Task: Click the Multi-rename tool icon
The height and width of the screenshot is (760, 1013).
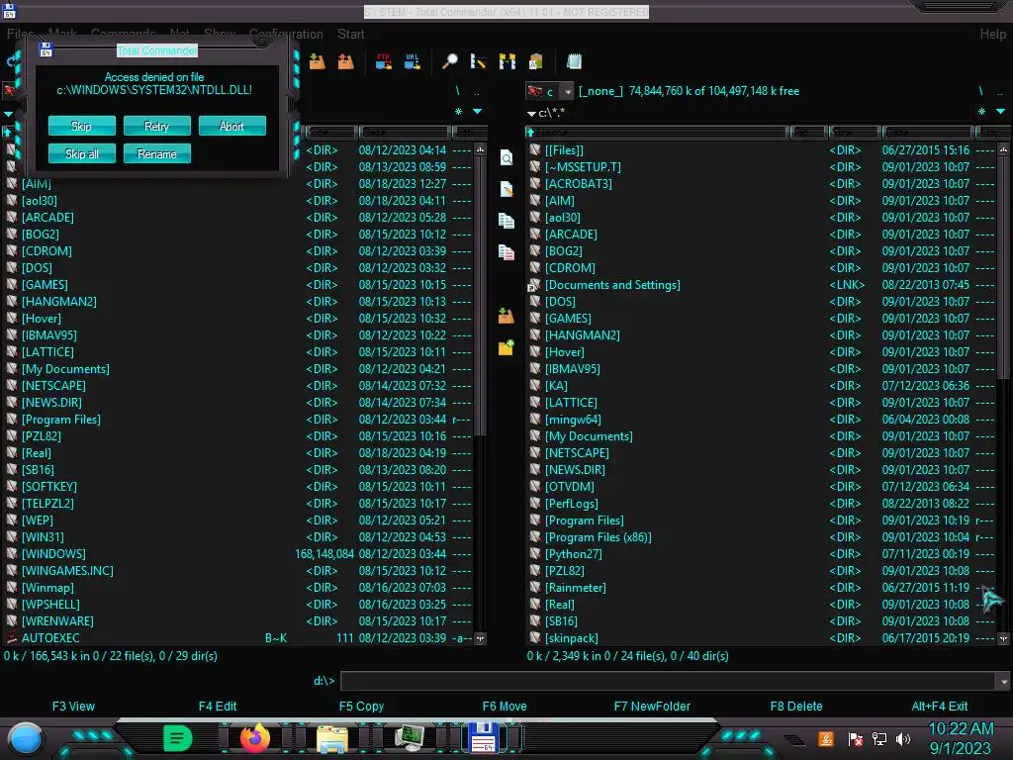Action: (478, 61)
